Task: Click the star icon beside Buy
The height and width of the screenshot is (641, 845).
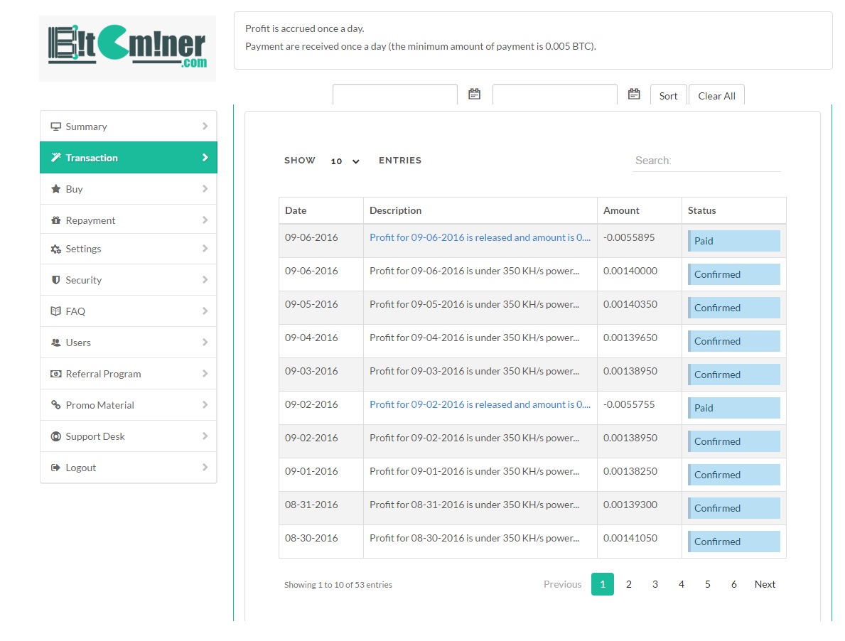Action: pos(55,189)
